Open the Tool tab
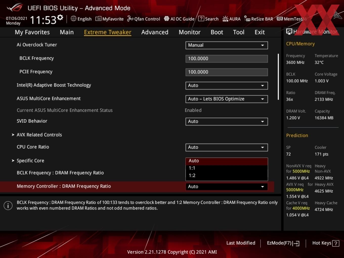 coord(239,32)
